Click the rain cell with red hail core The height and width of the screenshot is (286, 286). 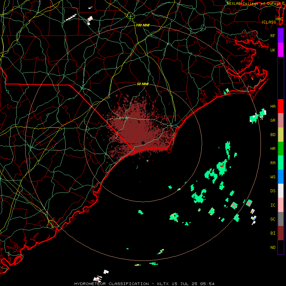pyautogui.click(x=222, y=167)
